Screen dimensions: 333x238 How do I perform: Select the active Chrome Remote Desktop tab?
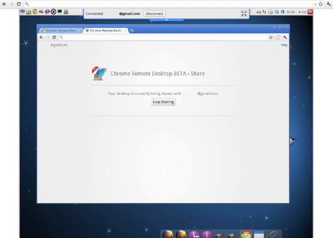tap(106, 30)
